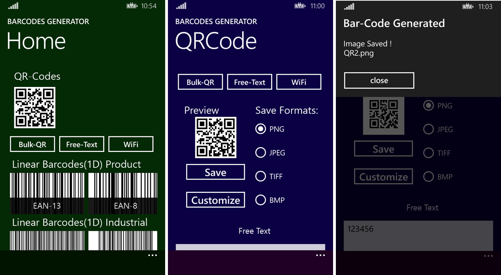Image resolution: width=501 pixels, height=275 pixels.
Task: Tap the 'Save Formats:' label
Action: tap(287, 110)
